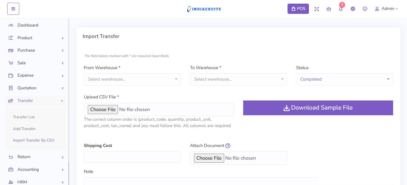Image resolution: width=407 pixels, height=185 pixels.
Task: Click the Shipping Cost input field
Action: pos(132,157)
